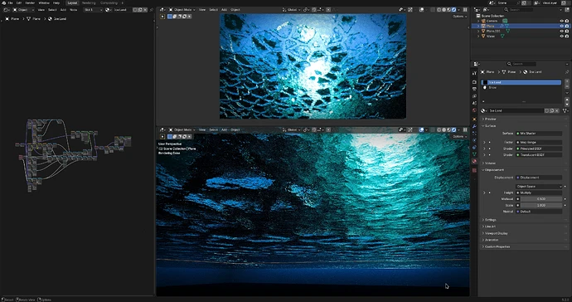572x302 pixels.
Task: Click Principled BSDF shader button
Action: 539,149
